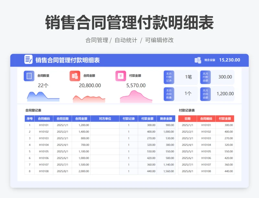Select the 700.00 contract amount cell

pos(81,145)
